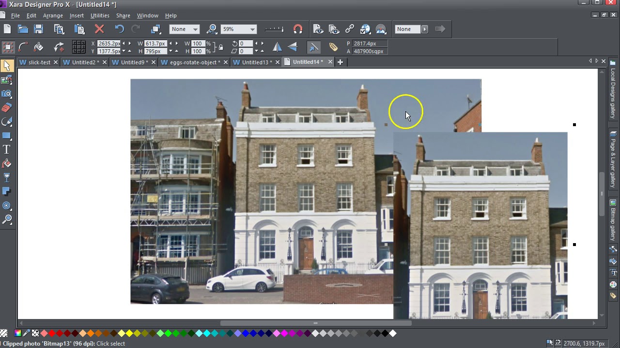The image size is (620, 348).
Task: Open the Link chain icon
Action: 349,29
